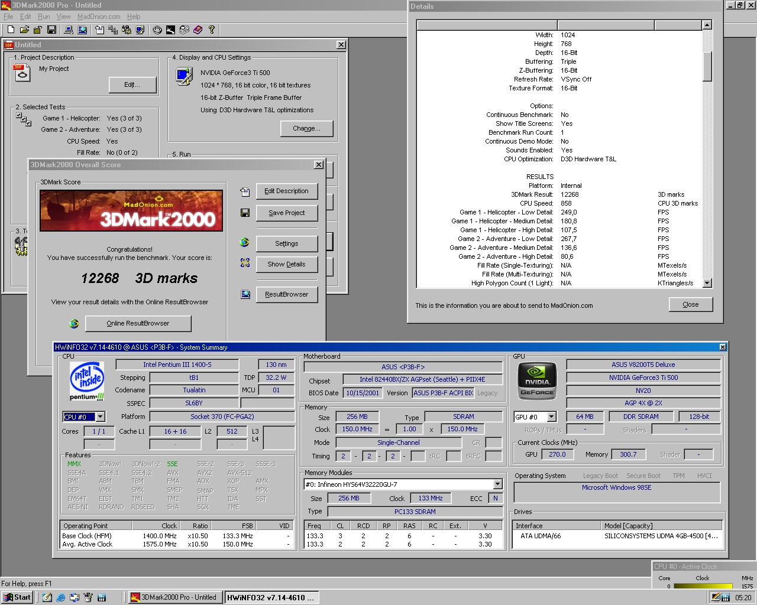Click the Selected Tests checkboxes icon

(24, 119)
